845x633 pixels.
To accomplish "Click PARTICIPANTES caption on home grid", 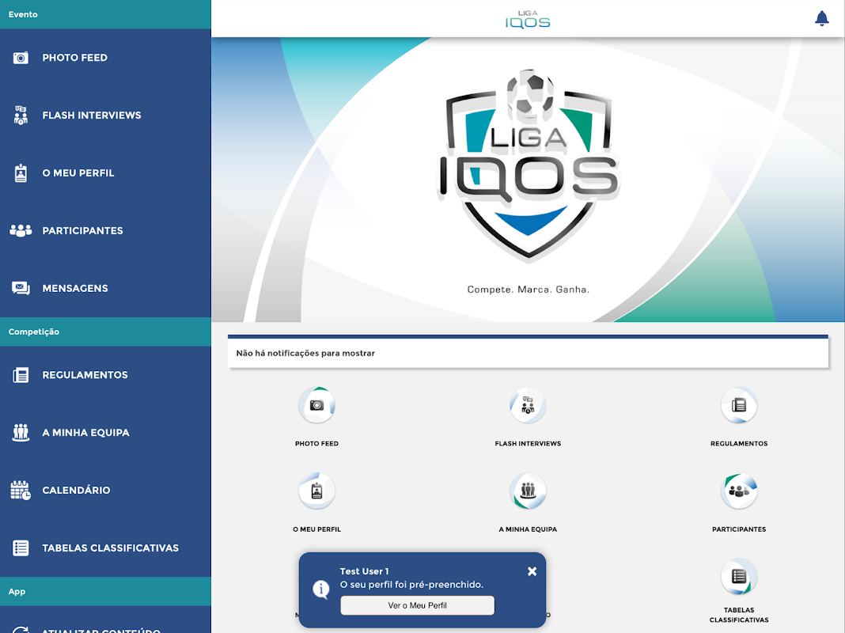I will (x=739, y=529).
